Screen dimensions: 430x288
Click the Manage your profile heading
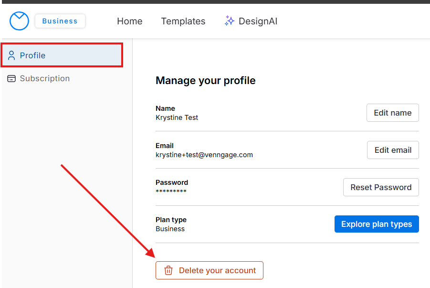[x=205, y=80]
